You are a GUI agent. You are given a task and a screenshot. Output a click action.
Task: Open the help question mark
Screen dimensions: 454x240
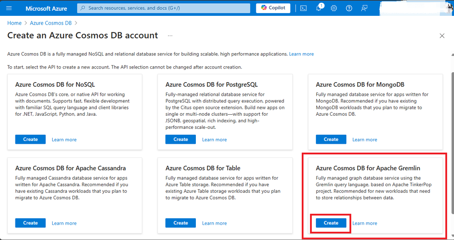point(349,8)
